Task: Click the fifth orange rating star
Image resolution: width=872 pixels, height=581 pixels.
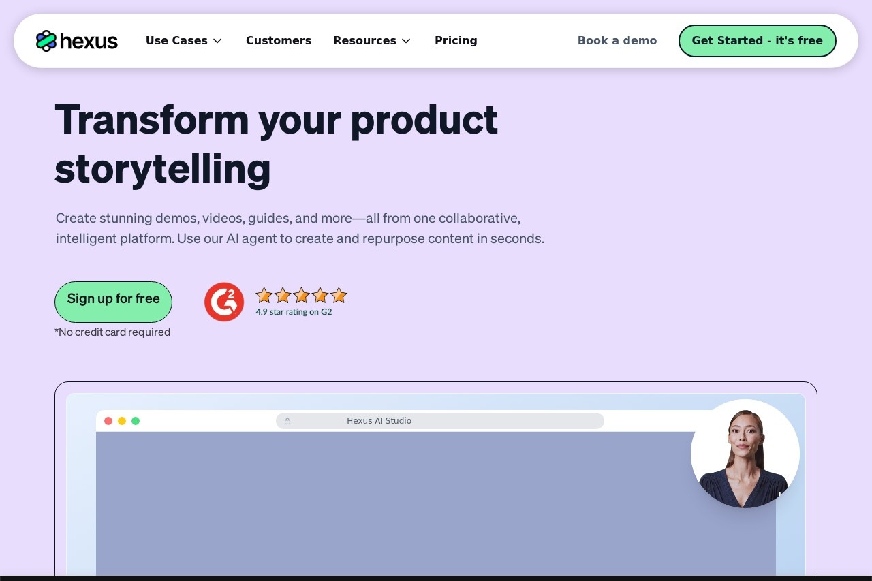Action: (x=339, y=296)
